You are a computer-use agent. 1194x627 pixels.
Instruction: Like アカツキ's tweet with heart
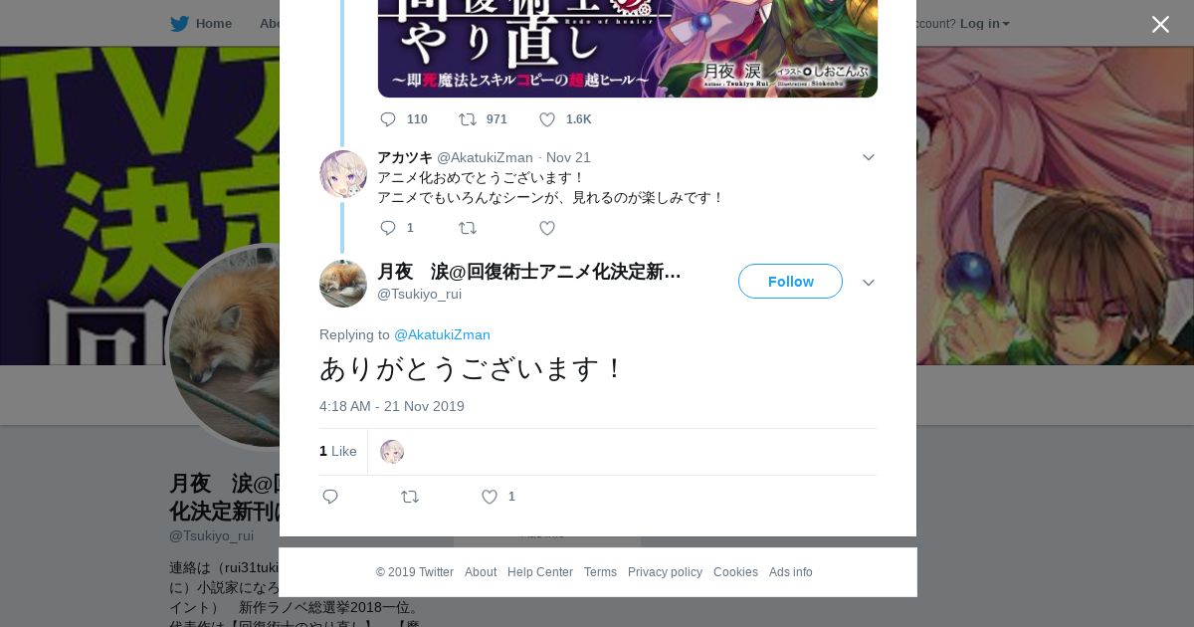tap(547, 228)
